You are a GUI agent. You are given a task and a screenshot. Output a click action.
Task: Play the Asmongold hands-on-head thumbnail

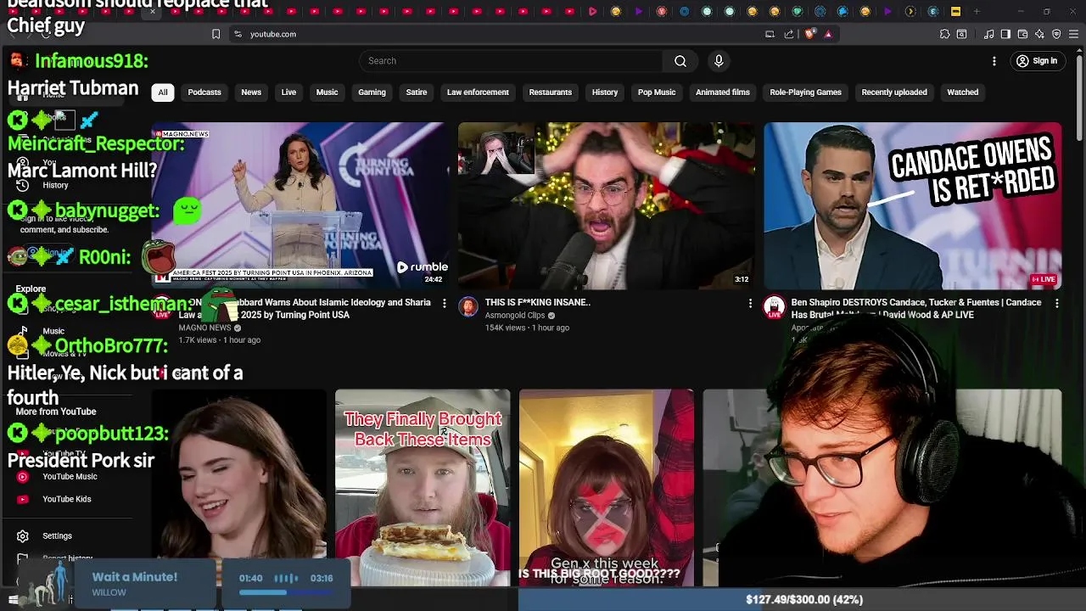(607, 205)
